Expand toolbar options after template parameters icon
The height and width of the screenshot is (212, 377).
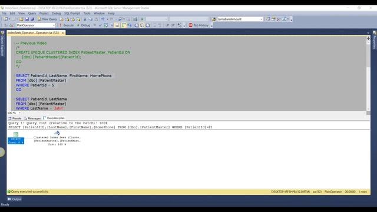pyautogui.click(x=184, y=25)
